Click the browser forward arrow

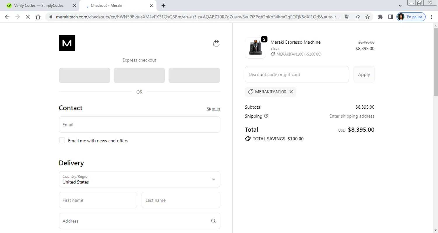pyautogui.click(x=18, y=17)
